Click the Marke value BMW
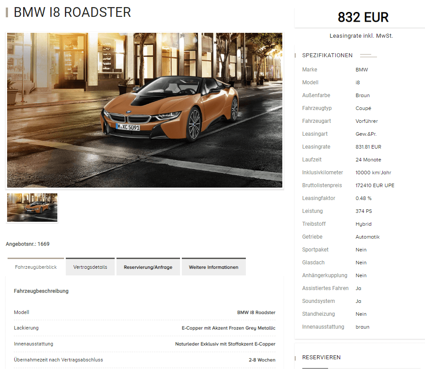This screenshot has width=425, height=369. click(361, 70)
